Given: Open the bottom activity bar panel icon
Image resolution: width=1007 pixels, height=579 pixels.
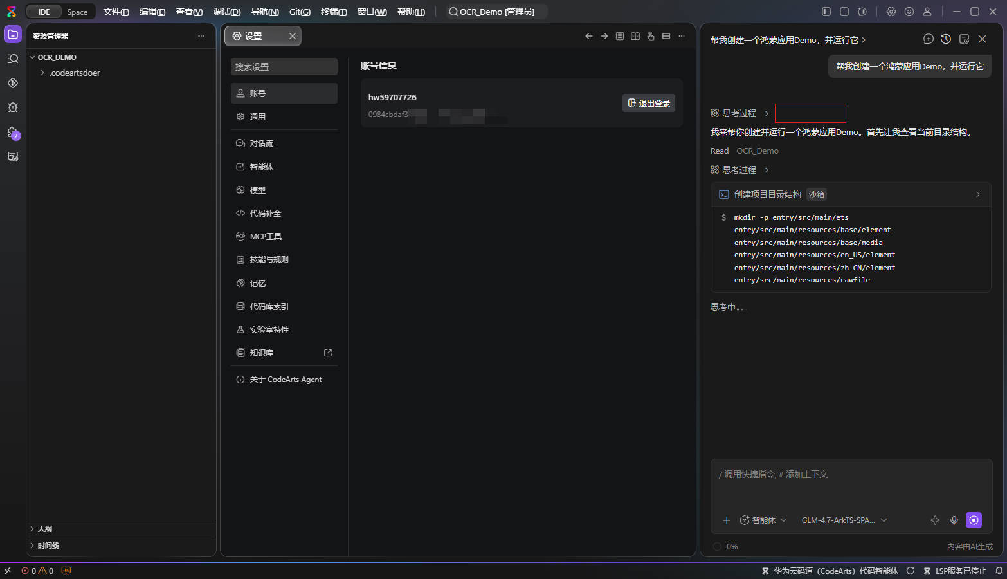Looking at the screenshot, I should 13,157.
